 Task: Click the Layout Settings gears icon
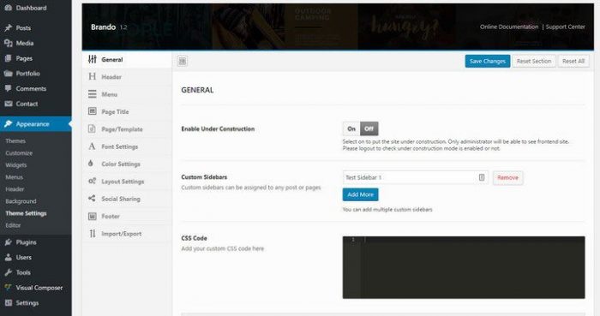coord(93,181)
